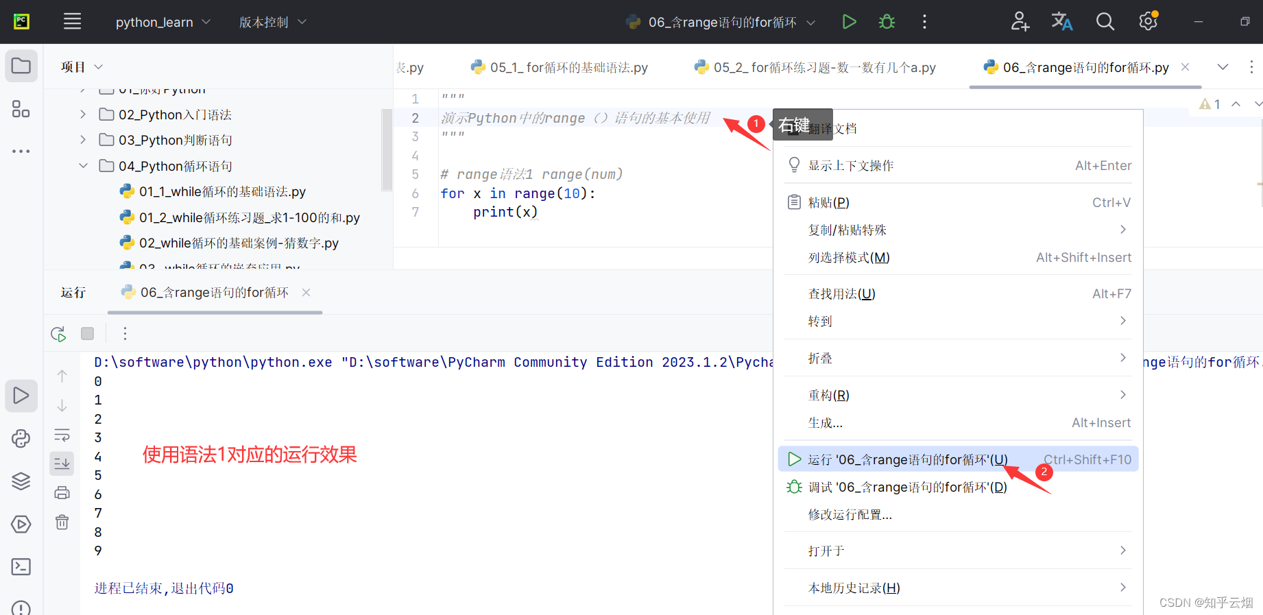Viewport: 1263px width, 615px height.
Task: Switch to 05_1_for循环的基础语法.py tab
Action: click(559, 67)
